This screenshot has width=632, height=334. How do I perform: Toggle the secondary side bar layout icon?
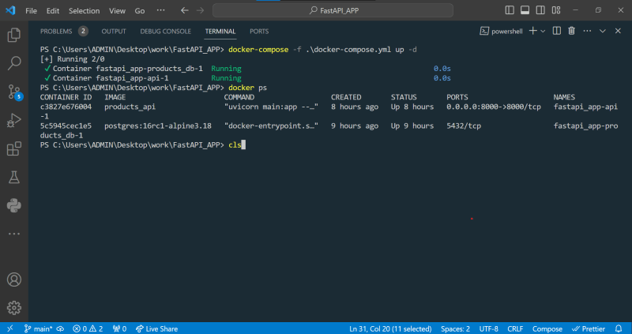[540, 10]
